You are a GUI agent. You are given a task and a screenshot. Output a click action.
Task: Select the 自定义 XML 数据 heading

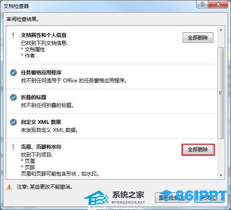pos(41,122)
